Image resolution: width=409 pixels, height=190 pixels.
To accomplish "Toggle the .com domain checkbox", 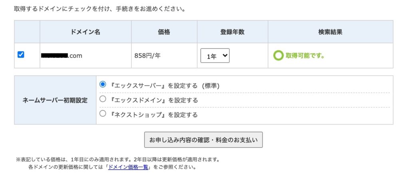I will pos(21,55).
